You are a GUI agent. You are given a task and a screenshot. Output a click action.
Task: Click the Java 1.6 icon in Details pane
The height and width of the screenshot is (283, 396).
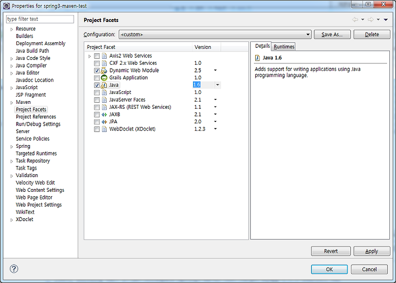pos(257,58)
